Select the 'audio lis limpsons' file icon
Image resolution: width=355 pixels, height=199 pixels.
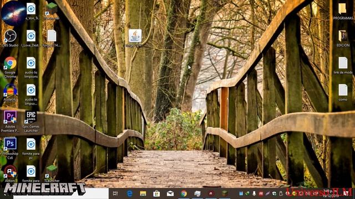[31, 67]
